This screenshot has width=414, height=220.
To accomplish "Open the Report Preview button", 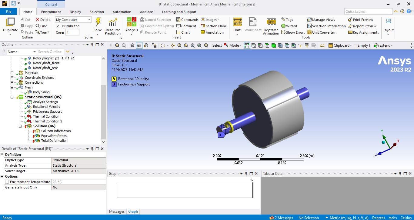I will (362, 26).
